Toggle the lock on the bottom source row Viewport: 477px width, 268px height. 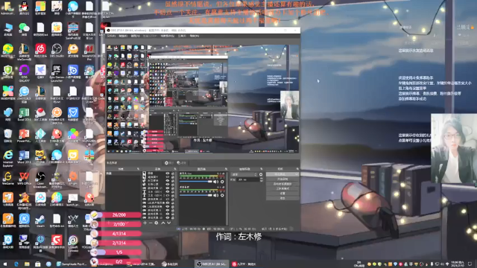point(172,217)
